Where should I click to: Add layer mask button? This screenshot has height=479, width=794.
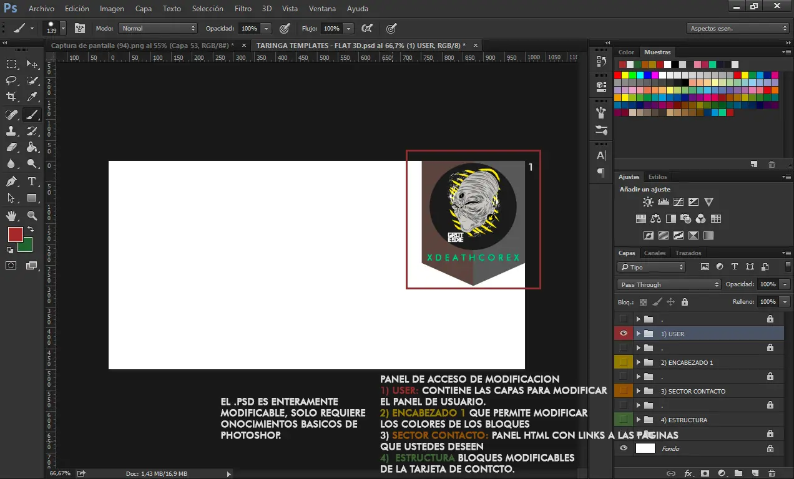(x=705, y=473)
